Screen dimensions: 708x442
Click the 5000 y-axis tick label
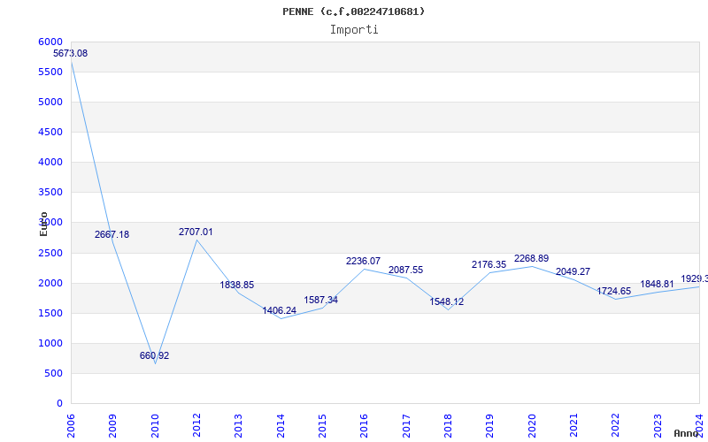tap(50, 102)
